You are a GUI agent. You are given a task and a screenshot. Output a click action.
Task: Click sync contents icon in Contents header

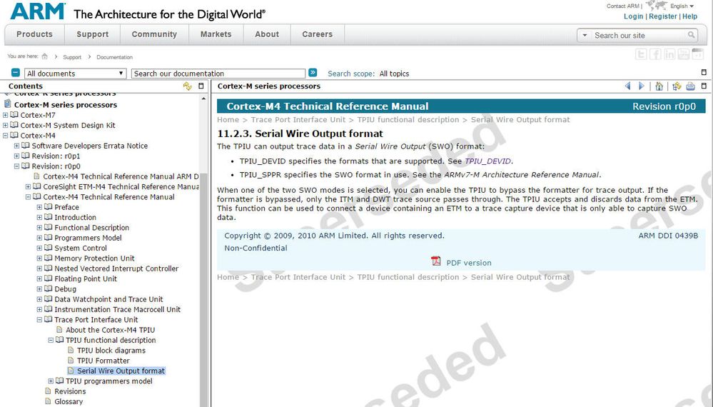[x=187, y=86]
